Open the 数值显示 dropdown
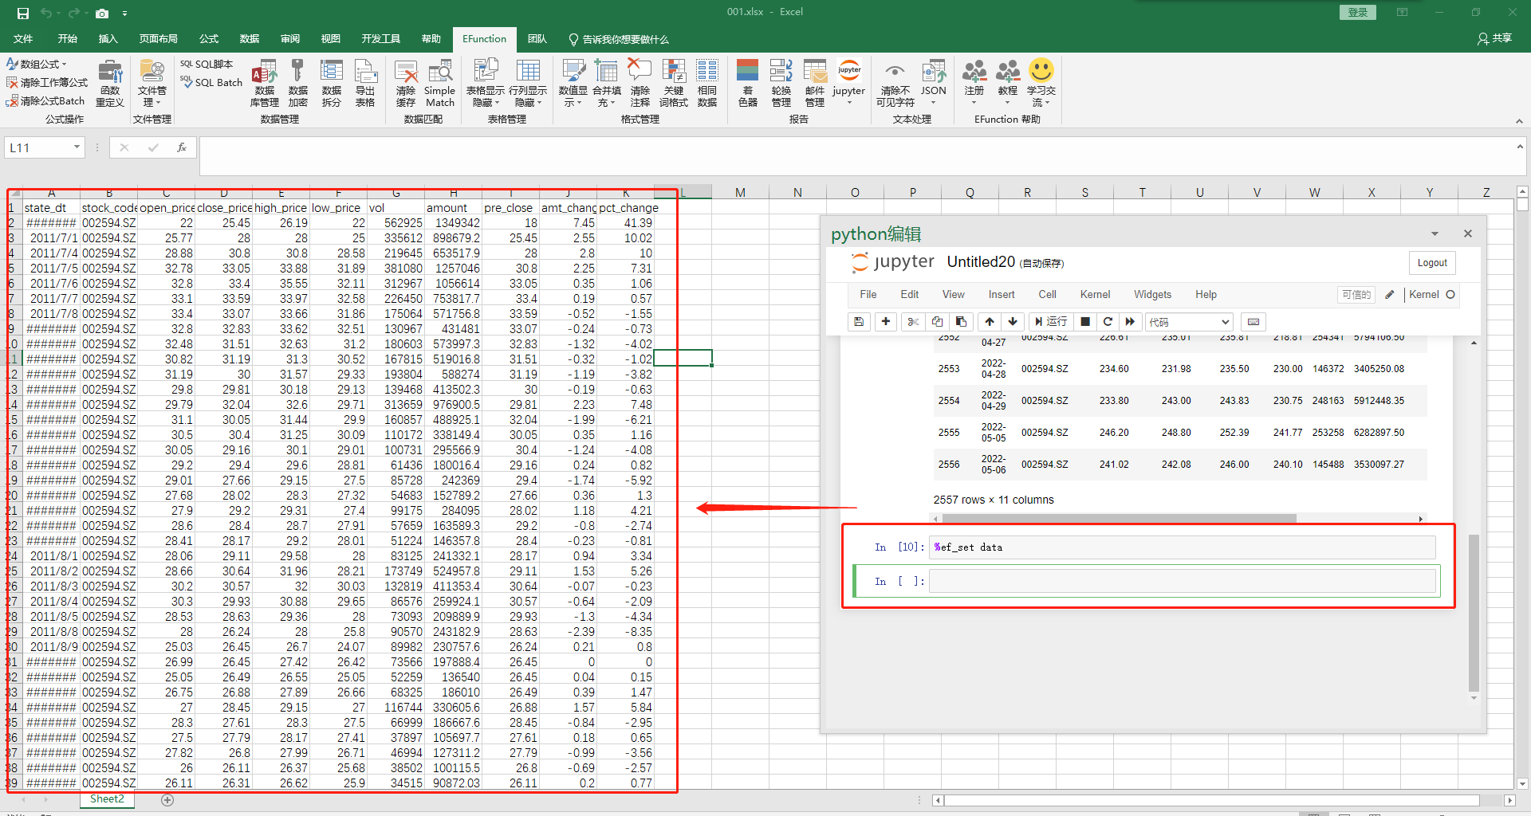This screenshot has width=1531, height=816. click(573, 83)
